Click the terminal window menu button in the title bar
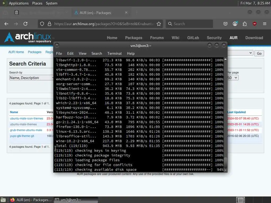The image size is (271, 203). (57, 45)
